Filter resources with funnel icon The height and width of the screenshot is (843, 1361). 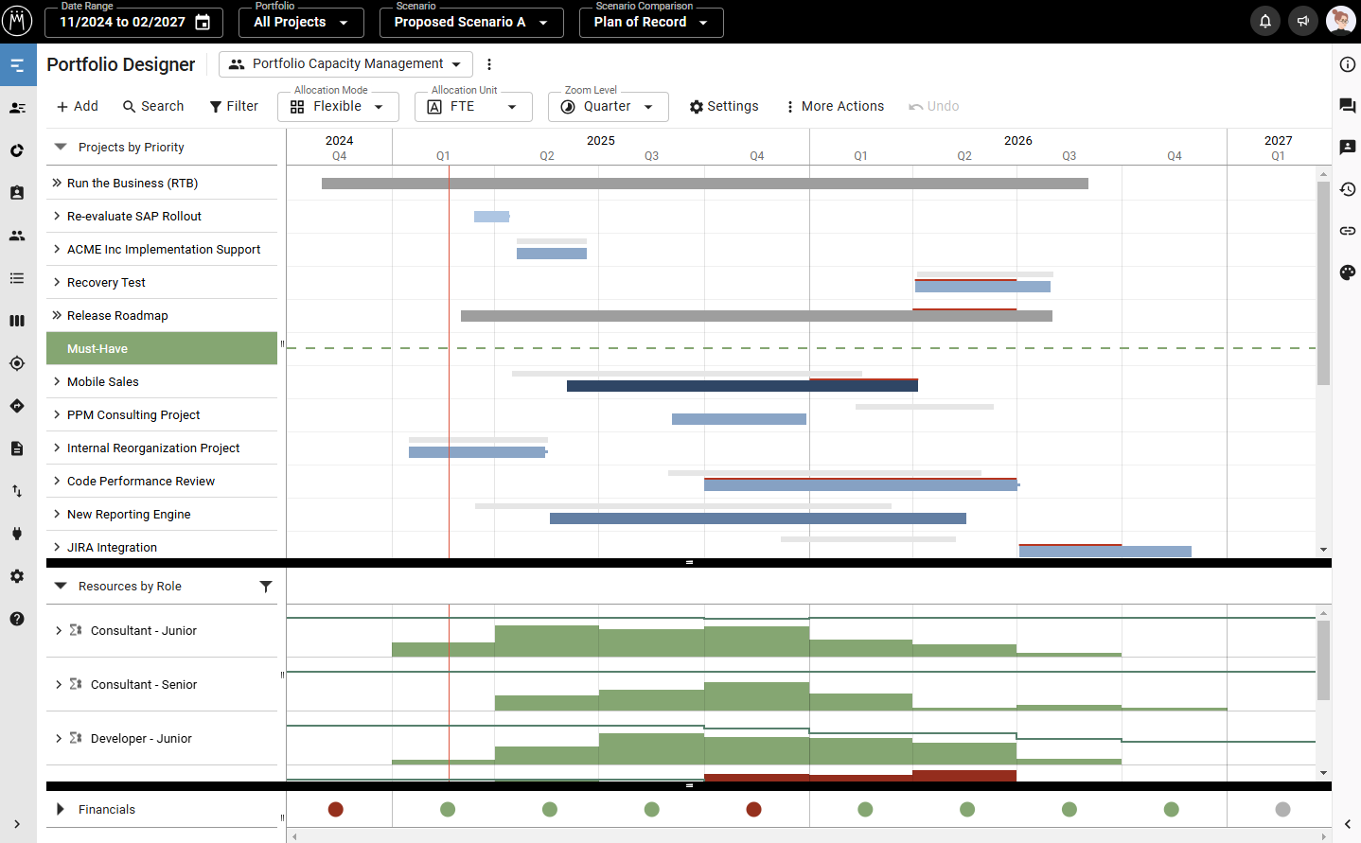266,587
